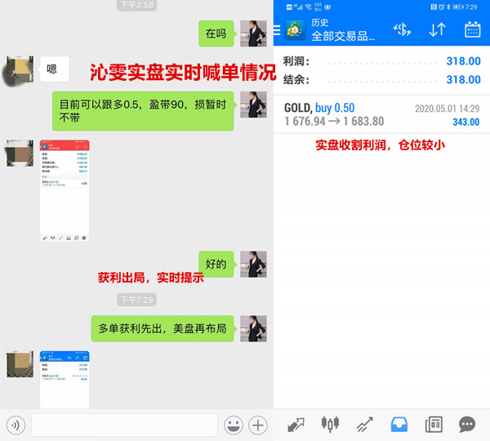Viewport: 490px width, 441px height.
Task: Open the News tab icon
Action: (x=434, y=425)
